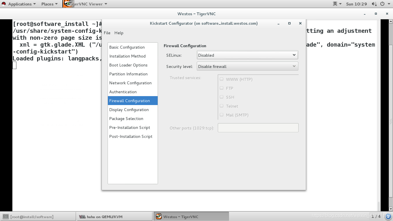Open the File menu in Kickstart Configurator
393x221 pixels.
pyautogui.click(x=107, y=33)
